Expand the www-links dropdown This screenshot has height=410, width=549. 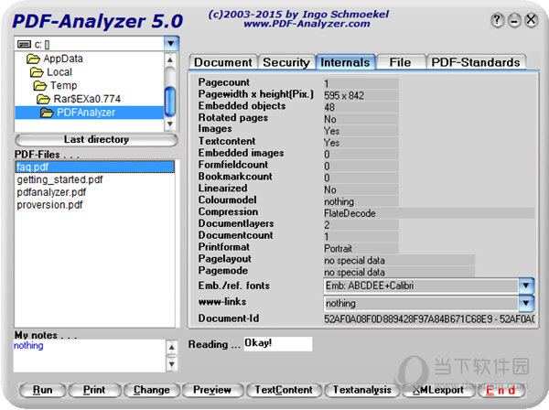click(526, 303)
